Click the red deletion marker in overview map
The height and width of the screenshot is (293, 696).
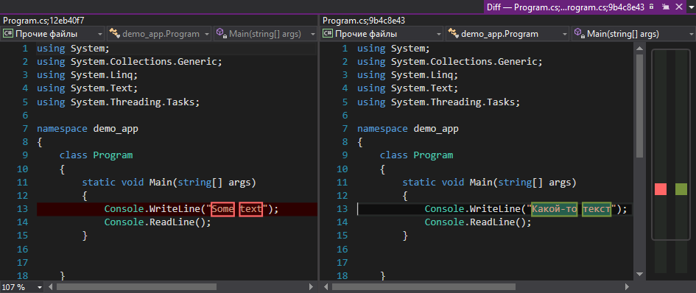661,189
